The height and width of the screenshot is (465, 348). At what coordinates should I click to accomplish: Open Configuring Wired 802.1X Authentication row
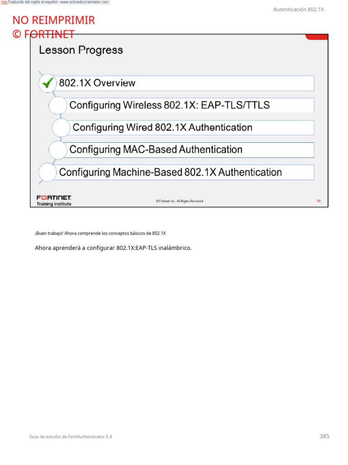pyautogui.click(x=190, y=128)
